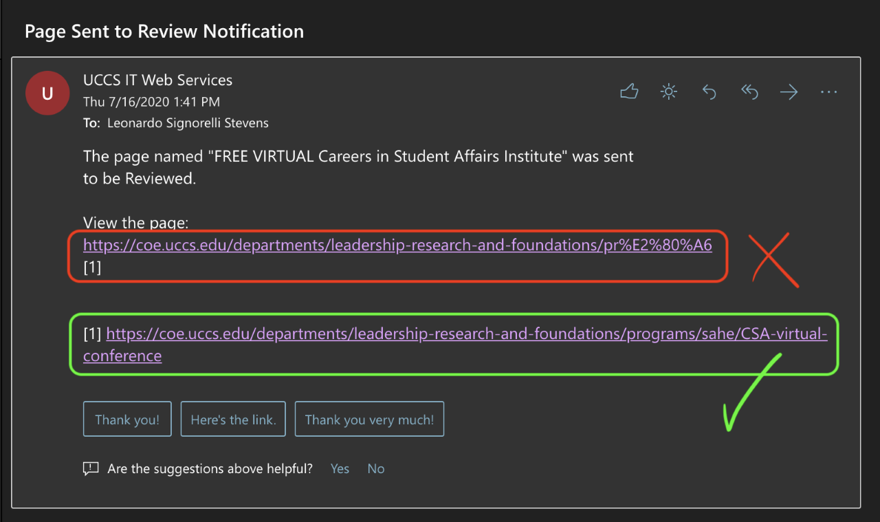Image resolution: width=880 pixels, height=522 pixels.
Task: Send the 'Here's the link.' suggested reply
Action: (233, 420)
